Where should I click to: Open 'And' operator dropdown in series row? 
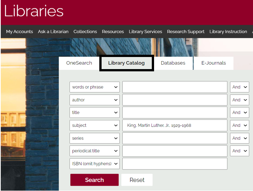(x=240, y=138)
